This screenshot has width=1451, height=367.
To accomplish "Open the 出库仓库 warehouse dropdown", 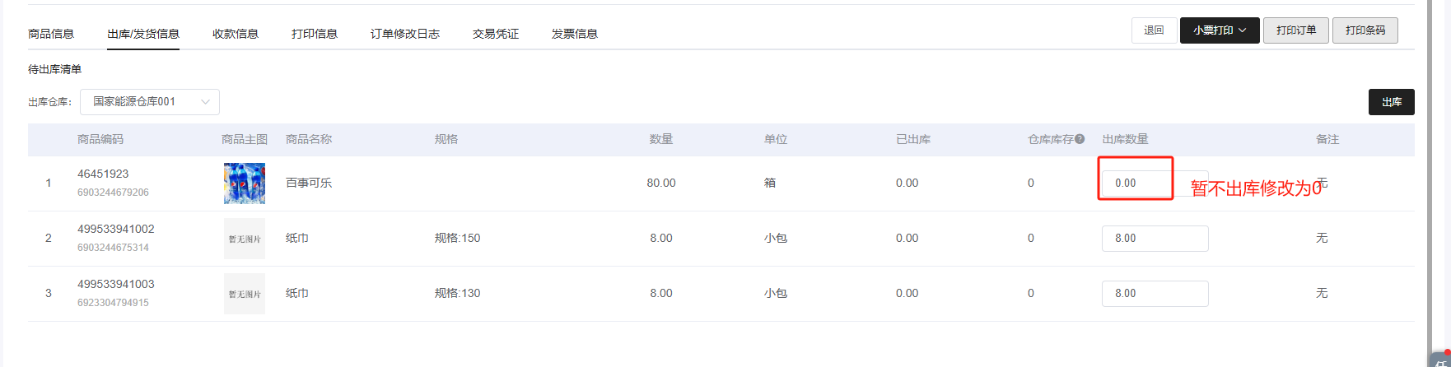I will click(150, 102).
